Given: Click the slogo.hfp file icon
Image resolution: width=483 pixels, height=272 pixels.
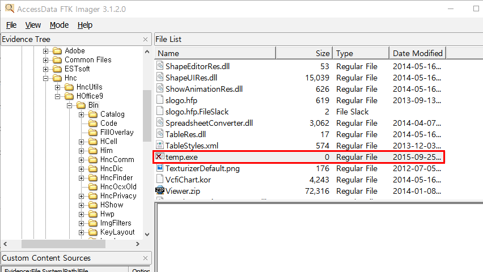Looking at the screenshot, I should (x=160, y=100).
